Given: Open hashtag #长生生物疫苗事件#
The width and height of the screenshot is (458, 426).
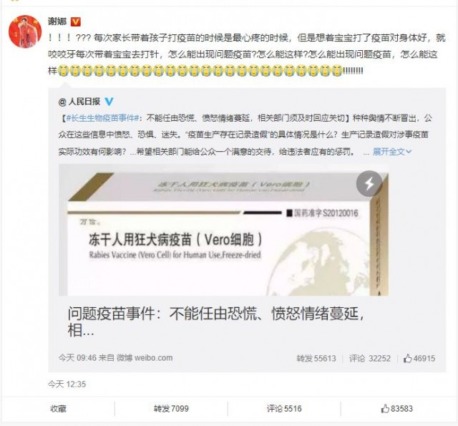Looking at the screenshot, I should click(x=102, y=118).
